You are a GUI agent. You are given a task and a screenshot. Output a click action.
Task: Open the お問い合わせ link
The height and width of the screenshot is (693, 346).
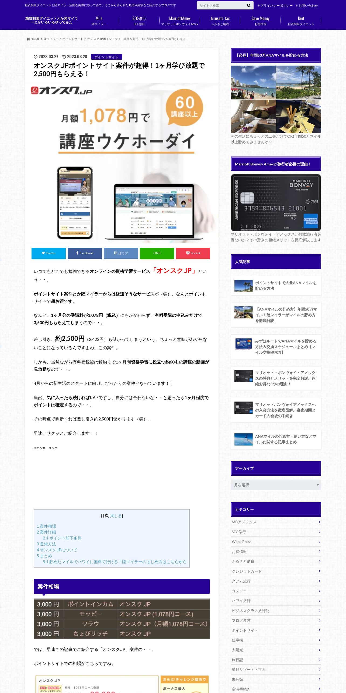pos(307,6)
